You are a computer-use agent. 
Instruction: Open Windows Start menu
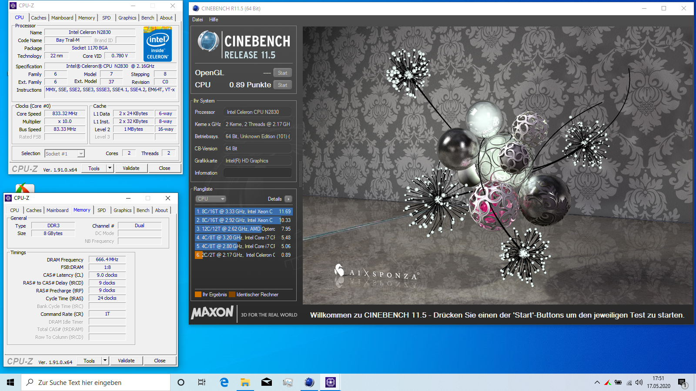pos(10,382)
